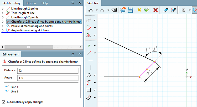Click the undo arrow icon

coord(90,10)
